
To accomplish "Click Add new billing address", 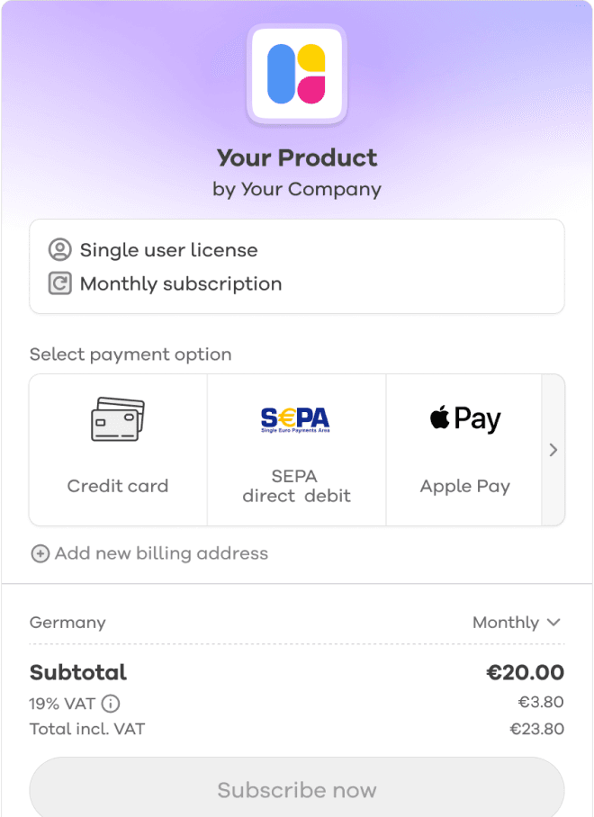I will point(149,553).
